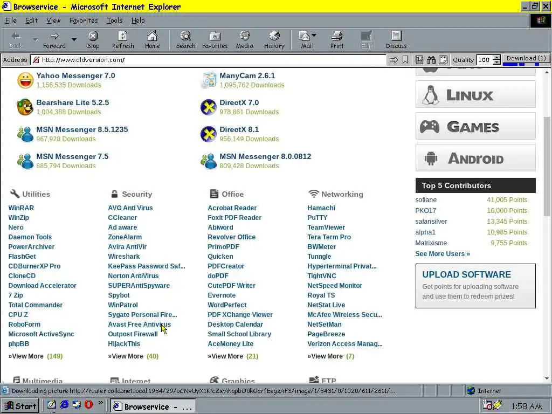
Task: Click the binoculars find icon
Action: 431,60
